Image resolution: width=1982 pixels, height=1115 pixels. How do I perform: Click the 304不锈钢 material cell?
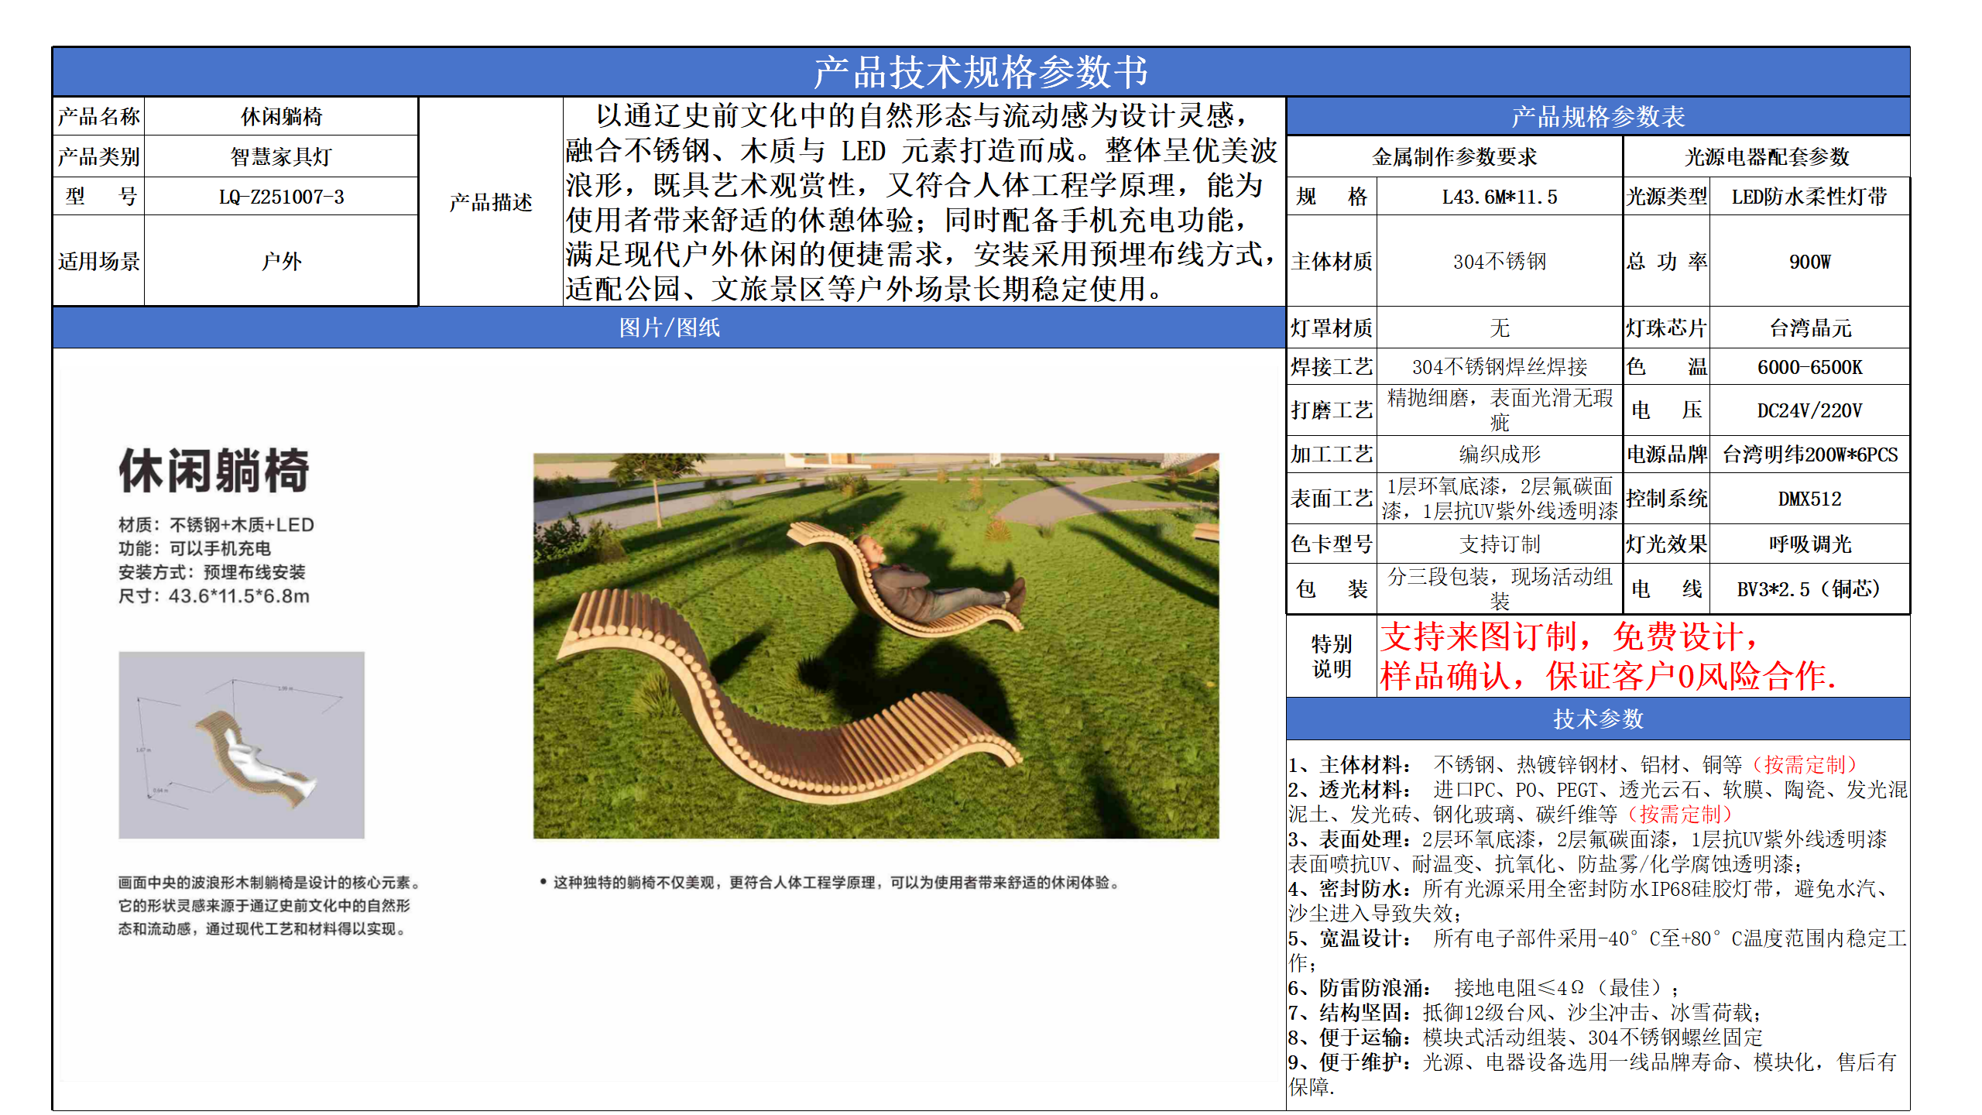pos(1500,262)
